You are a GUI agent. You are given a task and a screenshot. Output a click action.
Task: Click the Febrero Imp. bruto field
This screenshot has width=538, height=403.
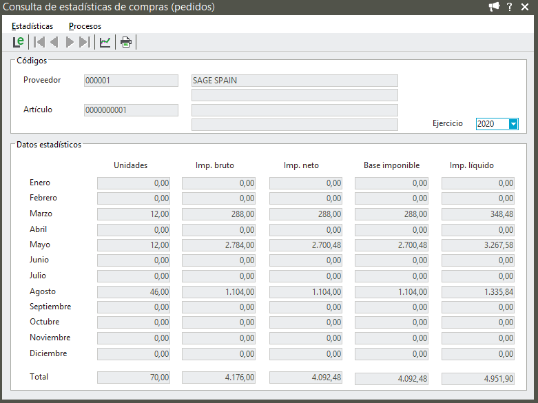pyautogui.click(x=218, y=198)
